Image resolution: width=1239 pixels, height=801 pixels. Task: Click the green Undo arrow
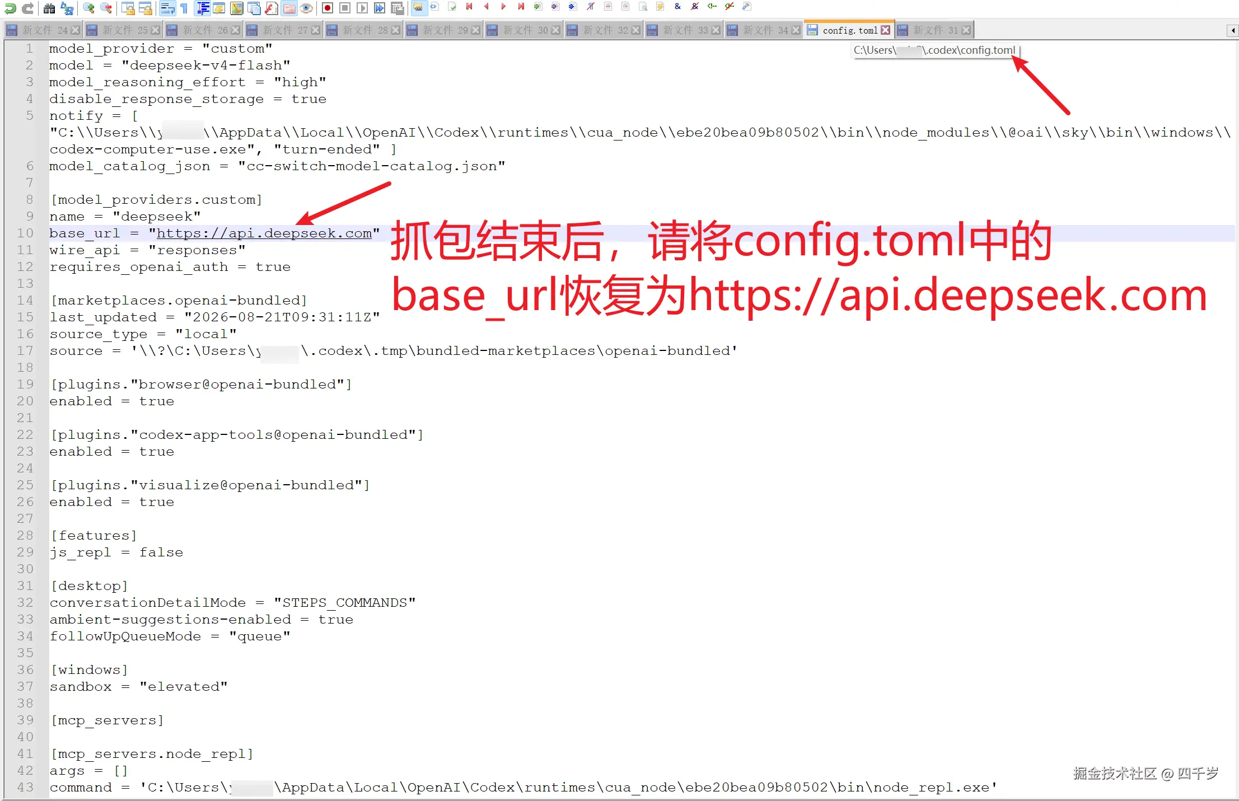[10, 8]
